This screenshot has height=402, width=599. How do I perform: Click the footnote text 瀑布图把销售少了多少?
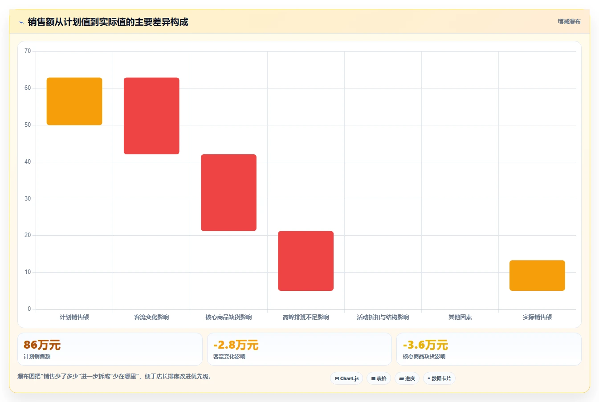(114, 376)
